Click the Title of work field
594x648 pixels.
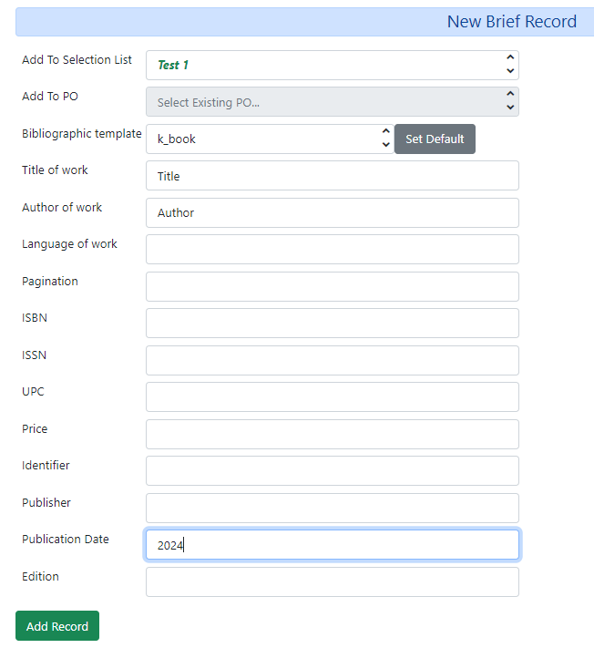332,176
